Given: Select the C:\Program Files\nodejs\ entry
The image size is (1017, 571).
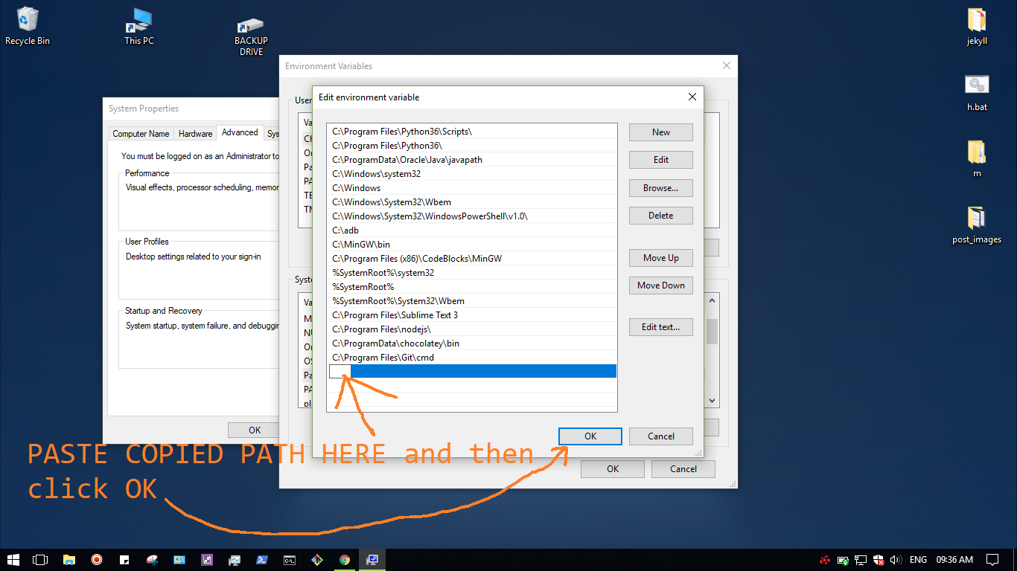Looking at the screenshot, I should 473,329.
